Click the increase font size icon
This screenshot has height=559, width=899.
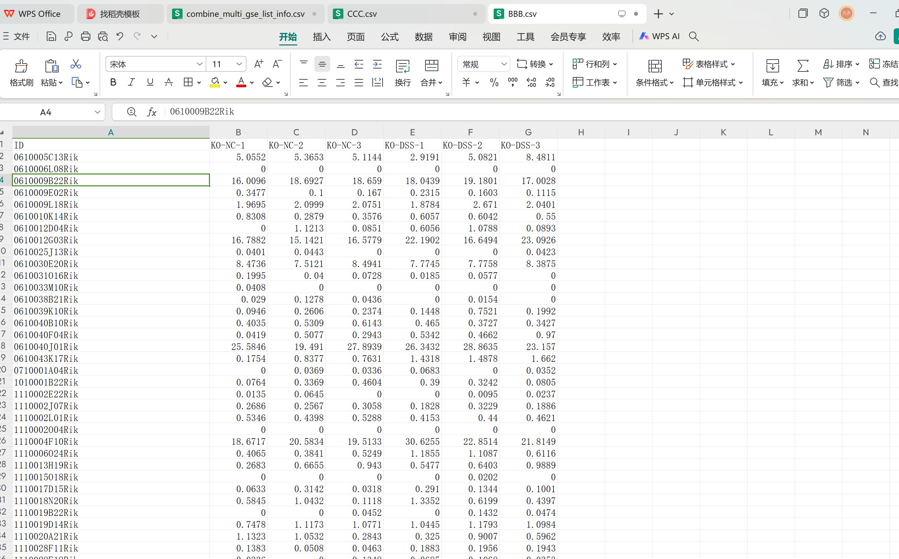click(x=258, y=64)
